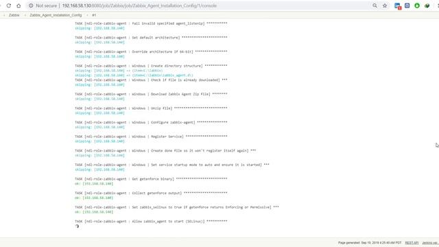Open the Jenkins version footer link
The image size is (439, 247).
(430, 243)
